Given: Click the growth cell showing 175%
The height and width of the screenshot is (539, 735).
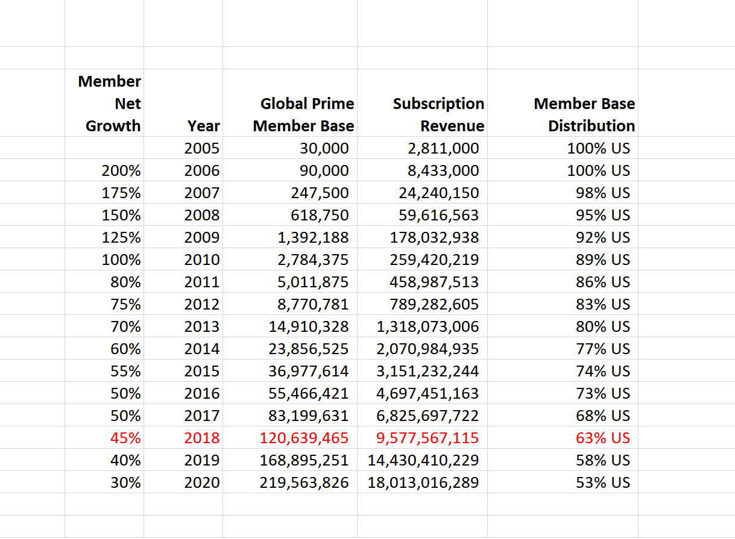Looking at the screenshot, I should (104, 193).
